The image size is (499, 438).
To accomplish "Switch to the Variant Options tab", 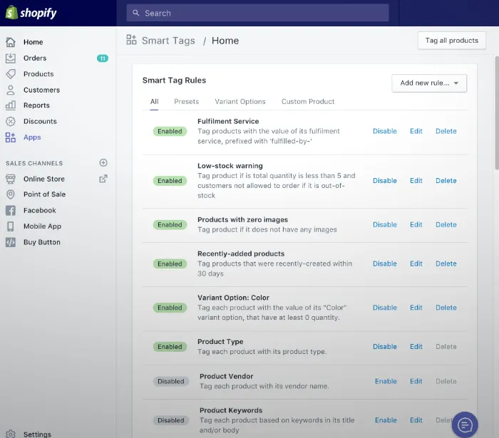I will coord(240,102).
